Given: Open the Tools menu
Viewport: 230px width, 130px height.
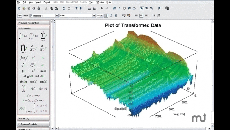Looking at the screenshot, I should [x=92, y=2].
